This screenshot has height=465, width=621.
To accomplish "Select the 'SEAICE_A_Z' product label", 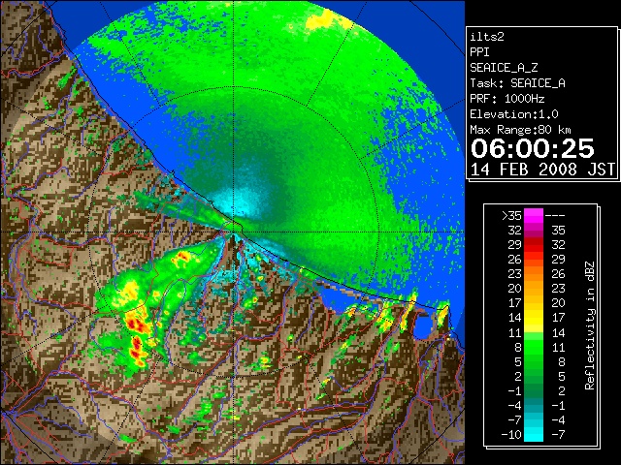I will 504,68.
